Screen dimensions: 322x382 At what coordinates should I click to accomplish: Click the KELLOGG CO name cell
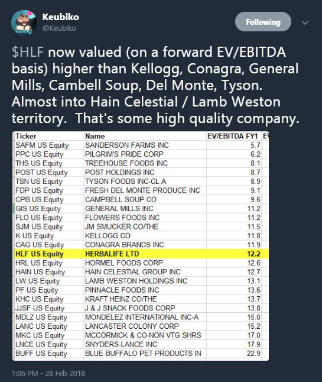[x=108, y=236]
